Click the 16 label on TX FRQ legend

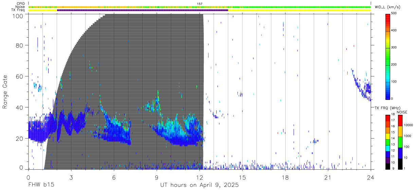point(393,126)
